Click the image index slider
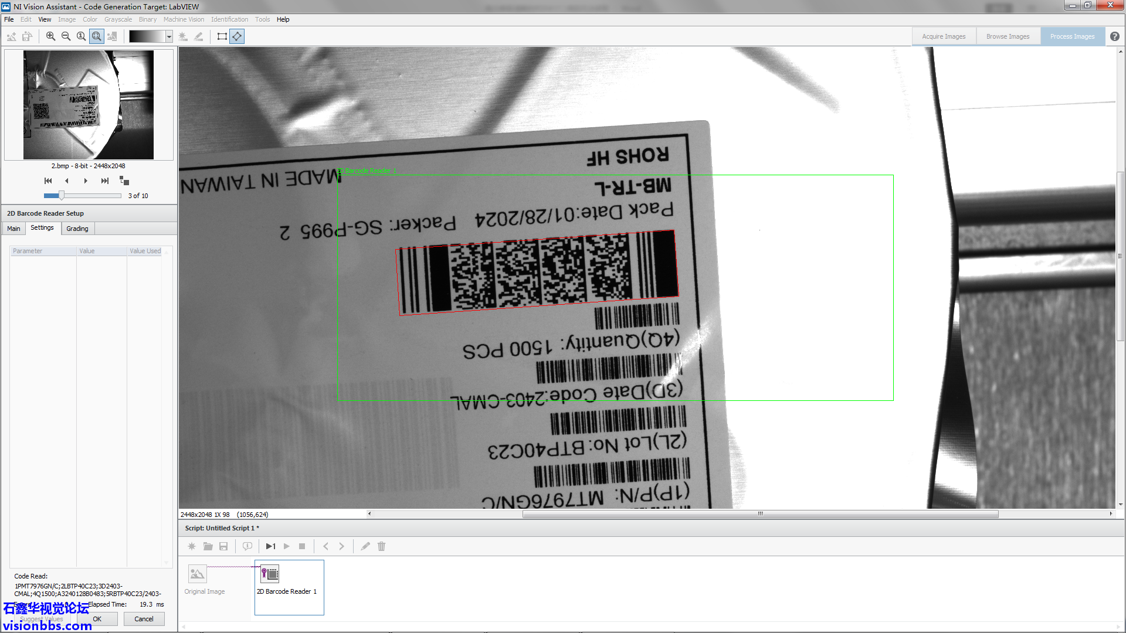Viewport: 1126px width, 633px height. pyautogui.click(x=62, y=196)
